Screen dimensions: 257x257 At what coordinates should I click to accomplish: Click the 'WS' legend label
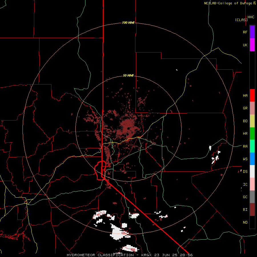coord(245,159)
